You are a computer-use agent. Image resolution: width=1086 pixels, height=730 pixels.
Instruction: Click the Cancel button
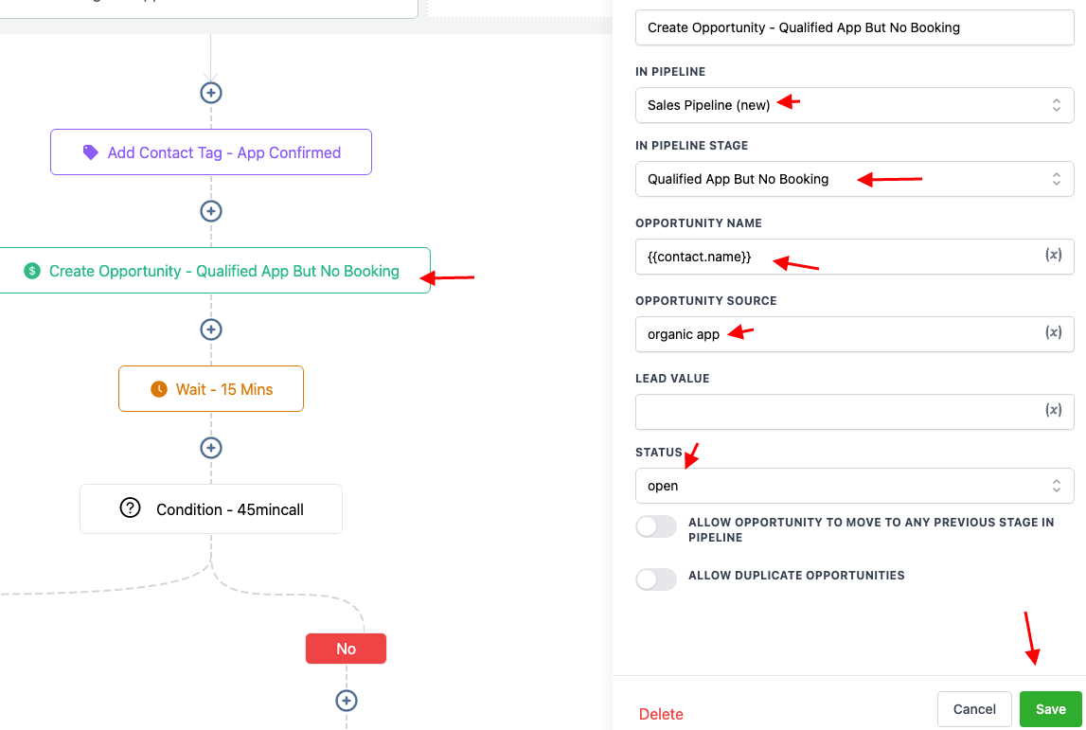point(973,708)
